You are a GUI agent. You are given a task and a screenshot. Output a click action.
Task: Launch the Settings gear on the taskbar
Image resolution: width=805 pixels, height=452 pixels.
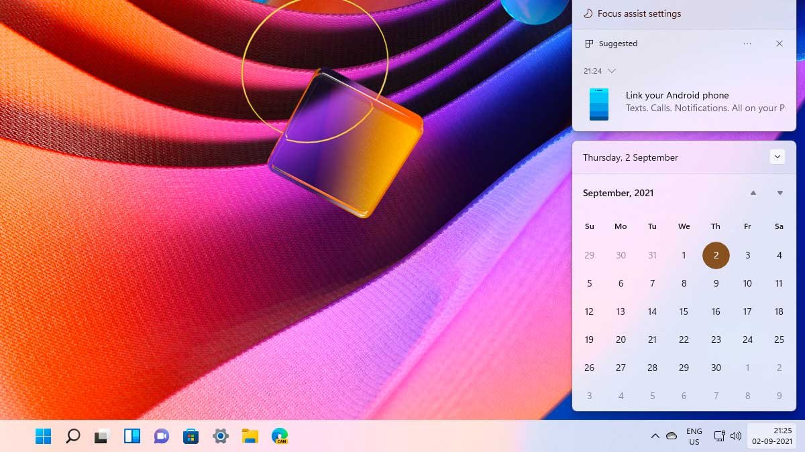point(221,436)
